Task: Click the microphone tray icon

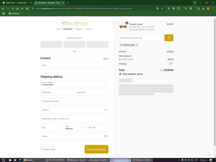Action: 182,160
